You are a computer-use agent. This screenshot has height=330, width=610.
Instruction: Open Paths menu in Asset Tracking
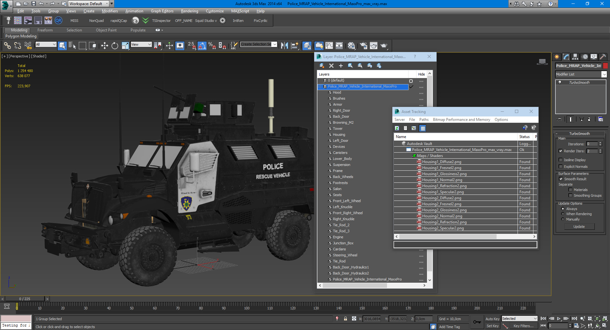coord(424,120)
